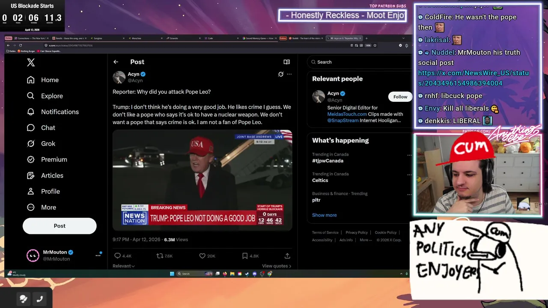Viewport: 548px width, 308px height.
Task: Open the Nothing Burger bookmark
Action: [x=26, y=51]
